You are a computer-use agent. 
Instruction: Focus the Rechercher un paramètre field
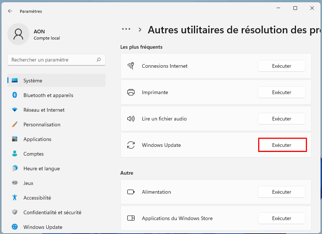pos(51,60)
